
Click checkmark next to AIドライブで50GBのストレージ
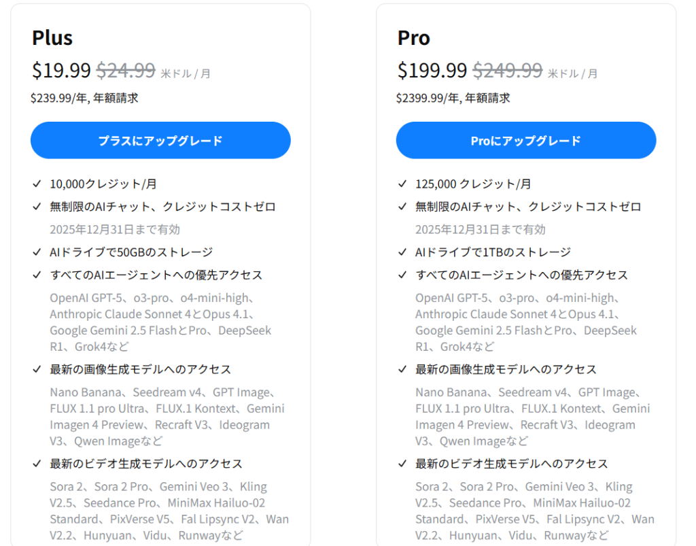(x=37, y=252)
